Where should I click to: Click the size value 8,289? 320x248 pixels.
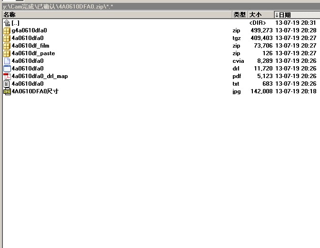click(265, 61)
